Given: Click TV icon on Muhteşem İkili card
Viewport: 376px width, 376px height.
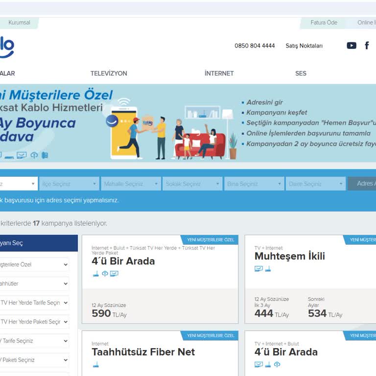Looking at the screenshot, I should 258,269.
